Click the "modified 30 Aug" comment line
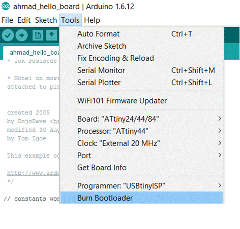 (33, 130)
